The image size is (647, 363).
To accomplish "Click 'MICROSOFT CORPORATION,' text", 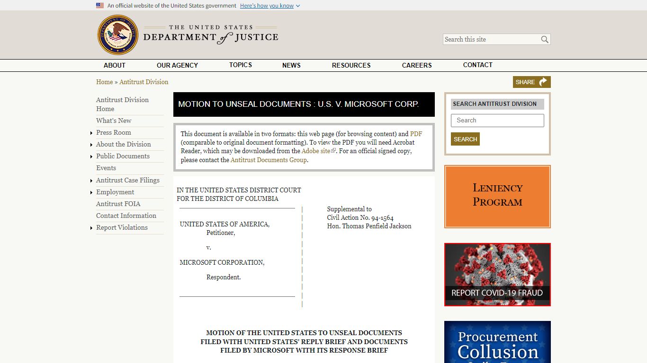I will (222, 262).
